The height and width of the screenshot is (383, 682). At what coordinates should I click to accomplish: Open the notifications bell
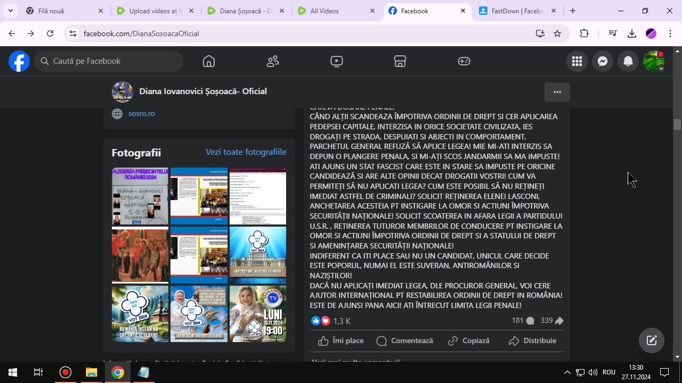[628, 61]
